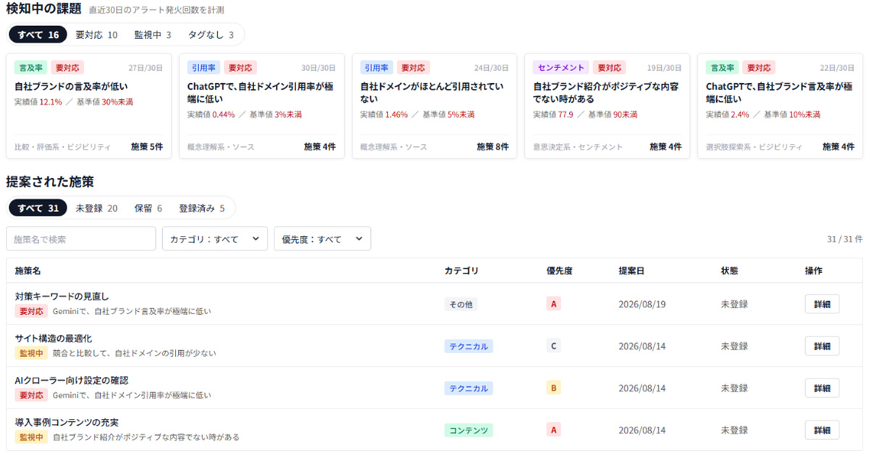
Task: Click the 導入事例コンテンツの充実 measure name
Action: coord(67,423)
